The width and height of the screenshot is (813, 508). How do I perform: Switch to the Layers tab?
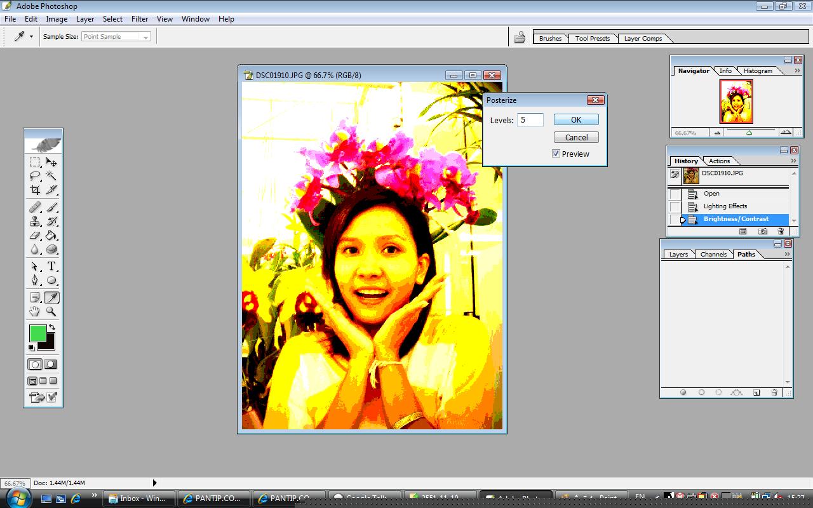(678, 254)
